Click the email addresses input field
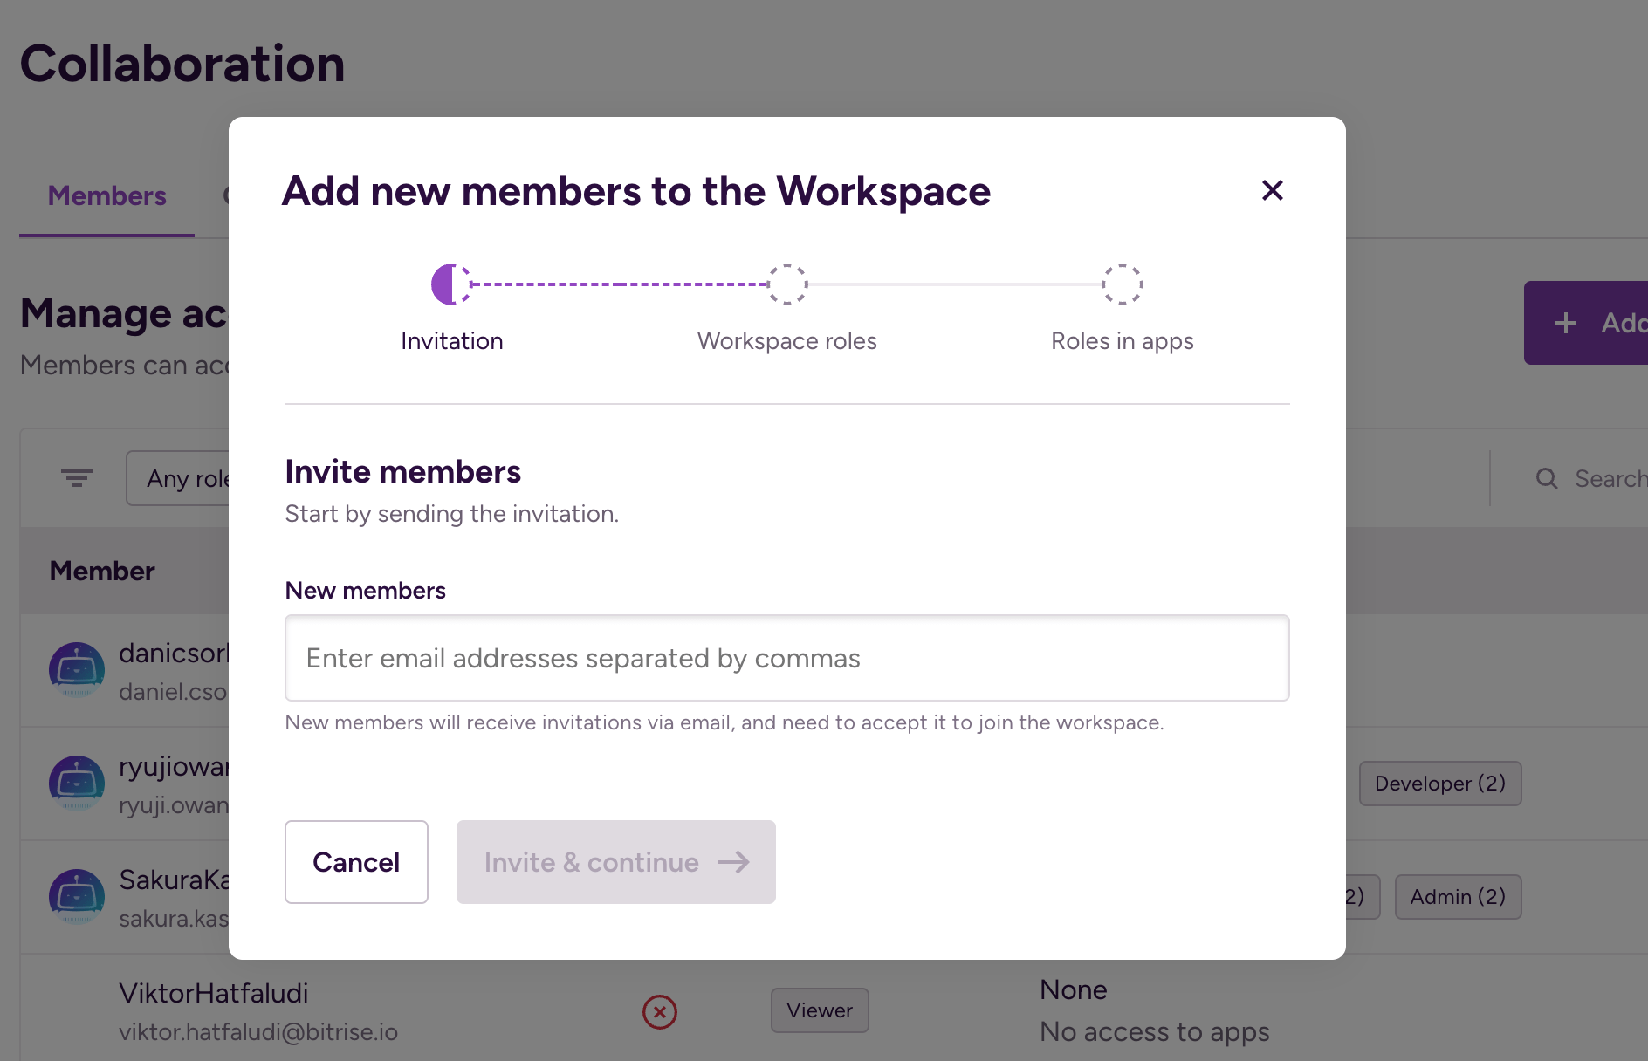This screenshot has height=1061, width=1648. (786, 658)
